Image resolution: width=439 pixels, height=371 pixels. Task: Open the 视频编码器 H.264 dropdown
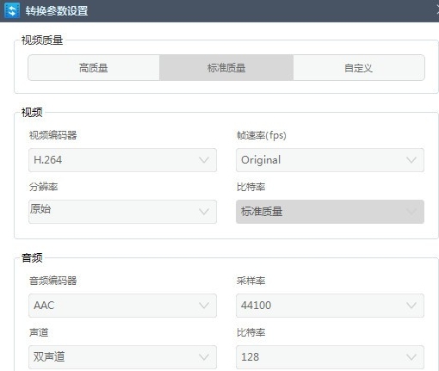[122, 160]
